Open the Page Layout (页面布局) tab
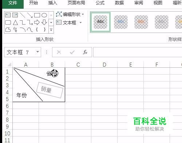Viewport: 182px width, 143px height. [x=76, y=3]
